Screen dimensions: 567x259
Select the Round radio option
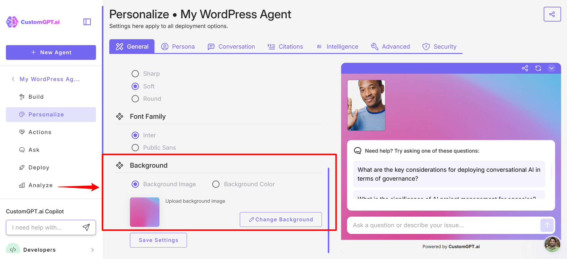pyautogui.click(x=135, y=99)
